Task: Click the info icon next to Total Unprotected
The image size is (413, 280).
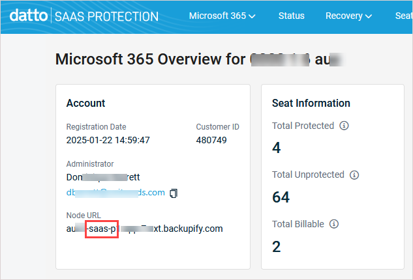Action: pyautogui.click(x=354, y=175)
